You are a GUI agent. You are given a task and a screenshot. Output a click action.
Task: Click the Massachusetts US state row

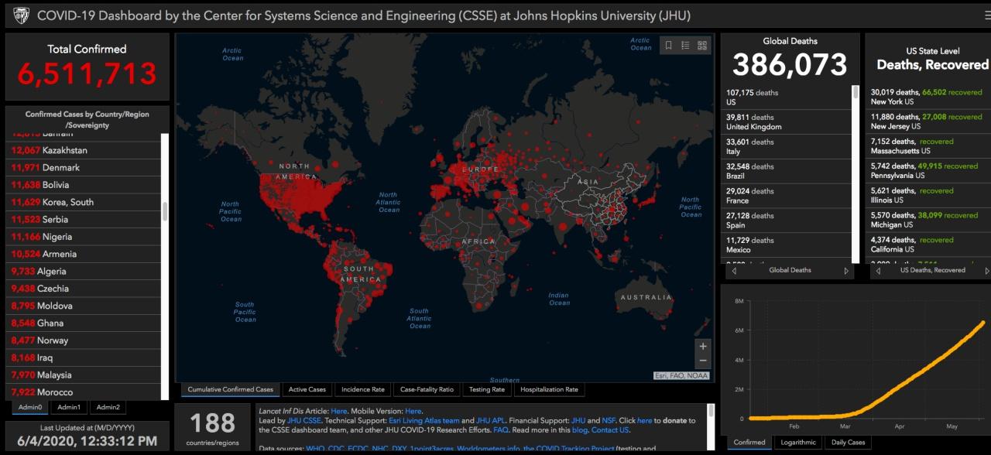click(928, 146)
